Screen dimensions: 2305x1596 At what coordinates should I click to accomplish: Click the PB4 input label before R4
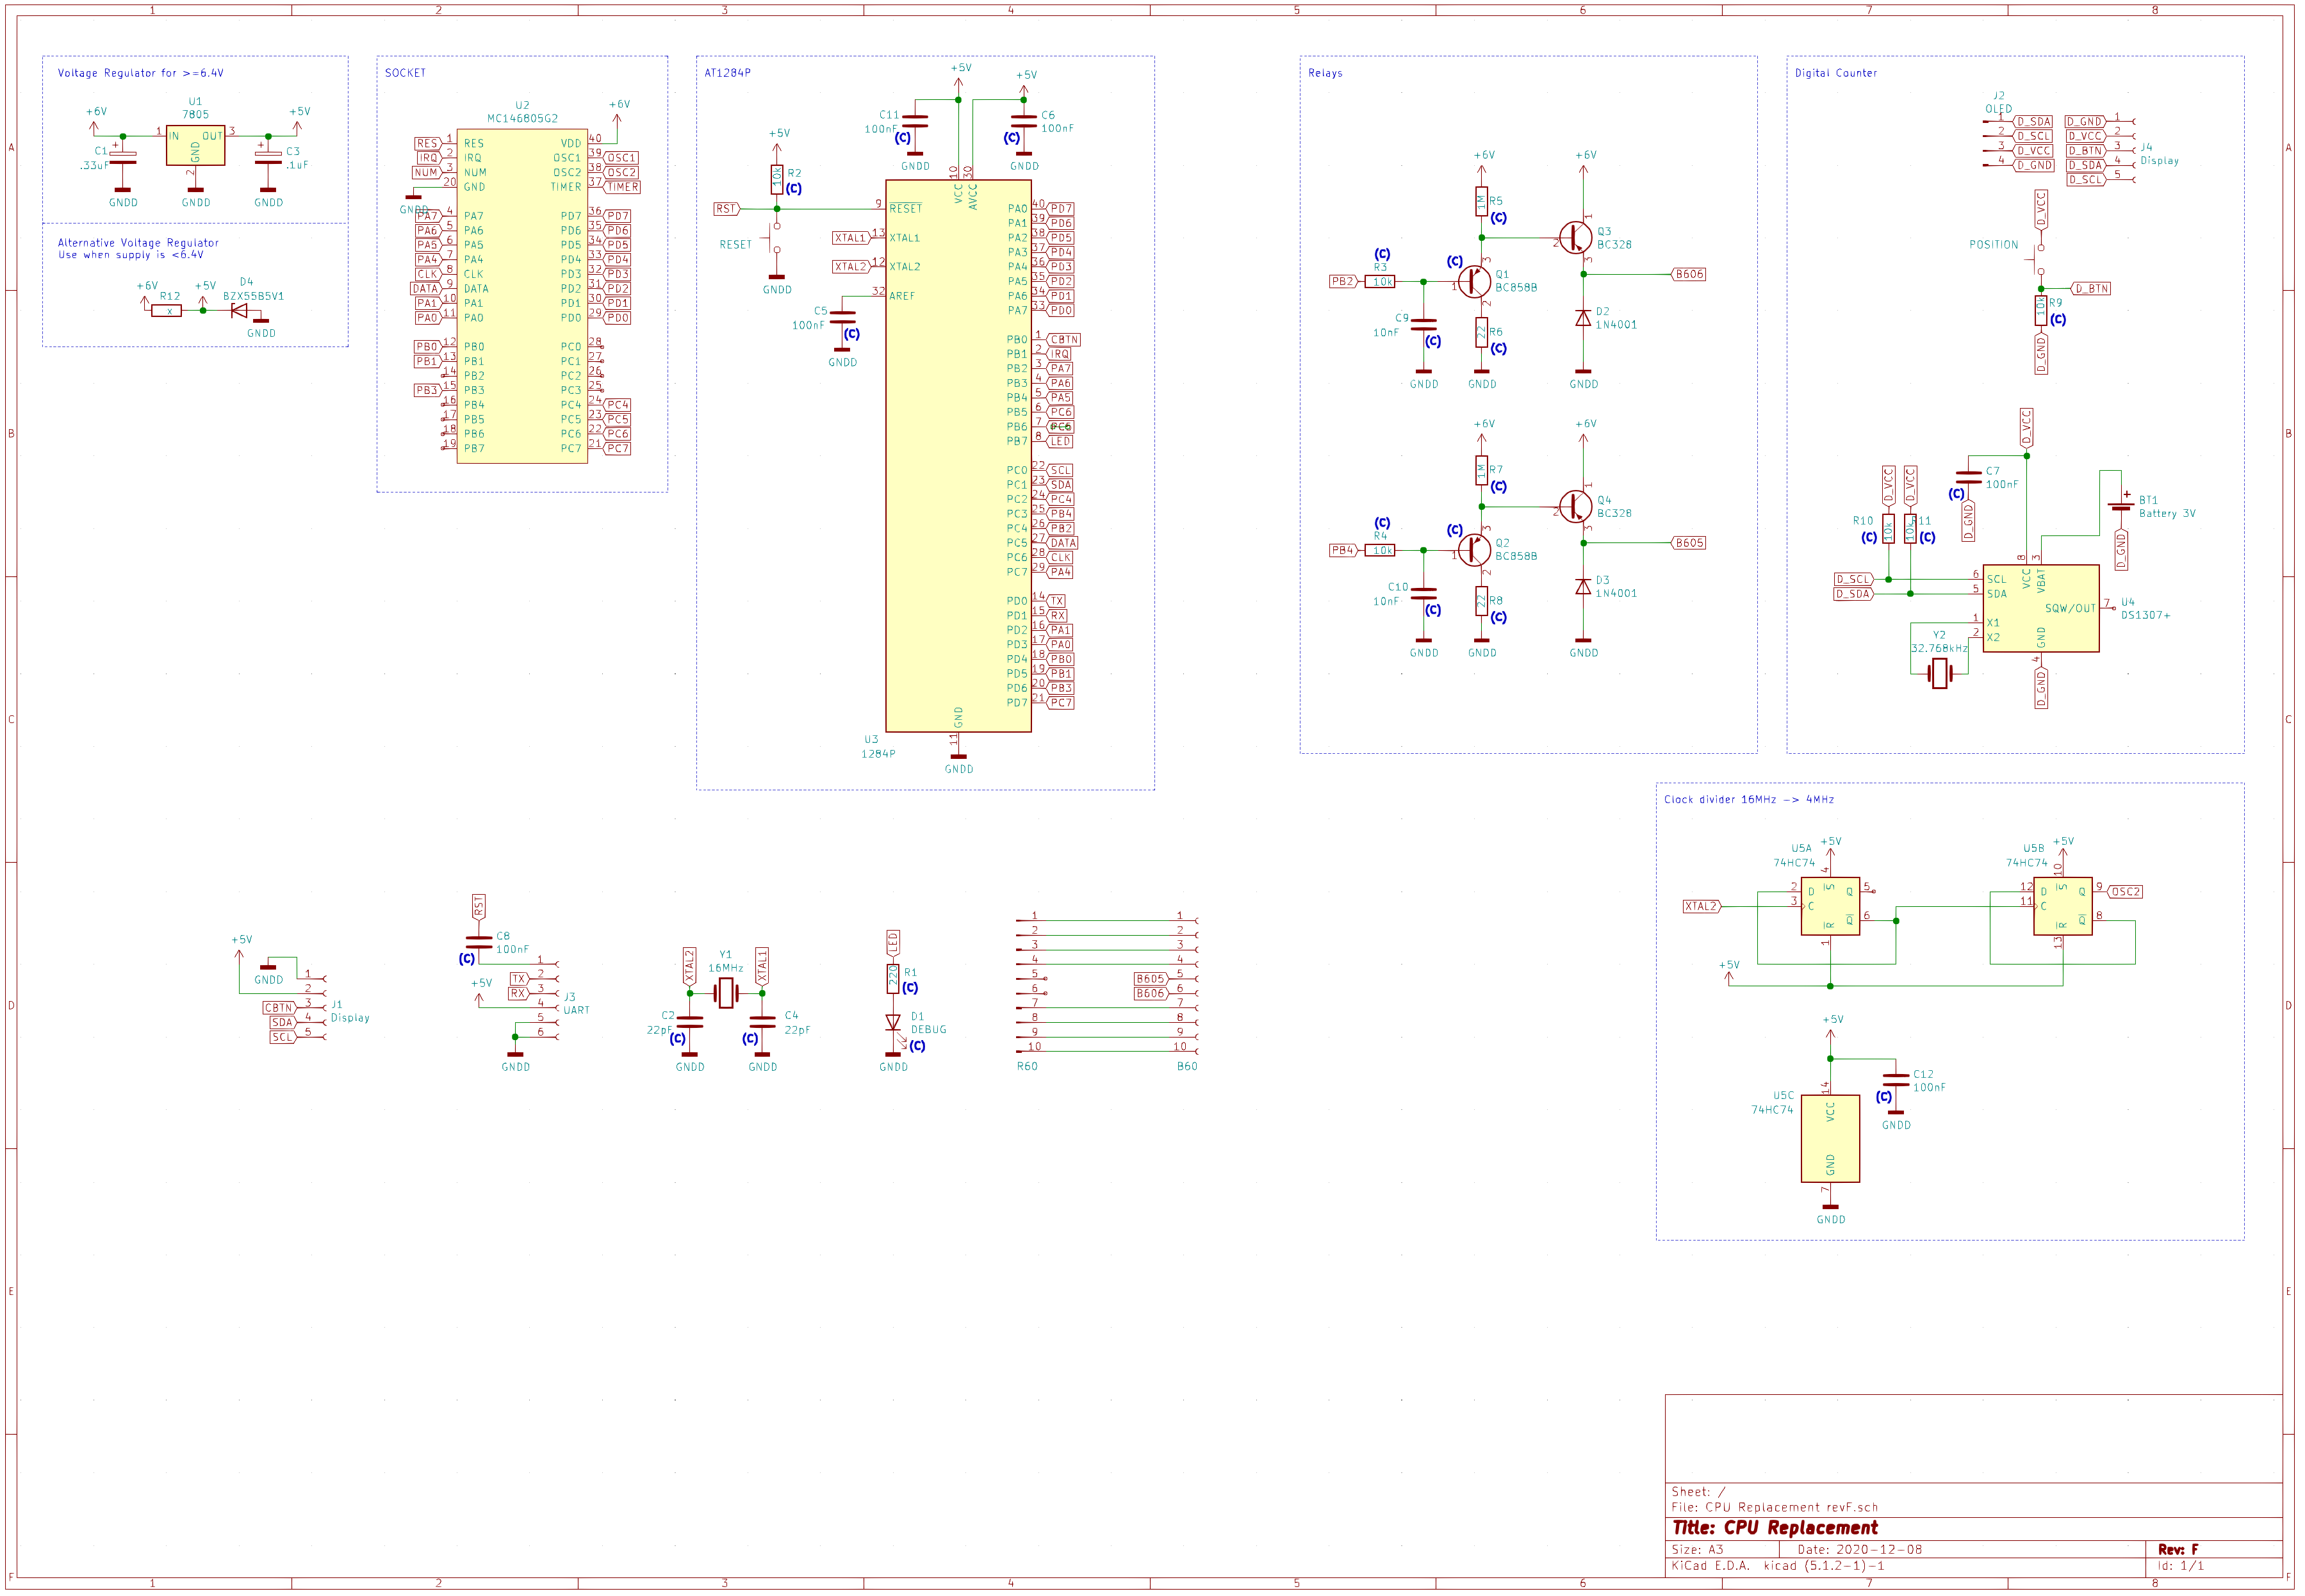pos(1343,550)
